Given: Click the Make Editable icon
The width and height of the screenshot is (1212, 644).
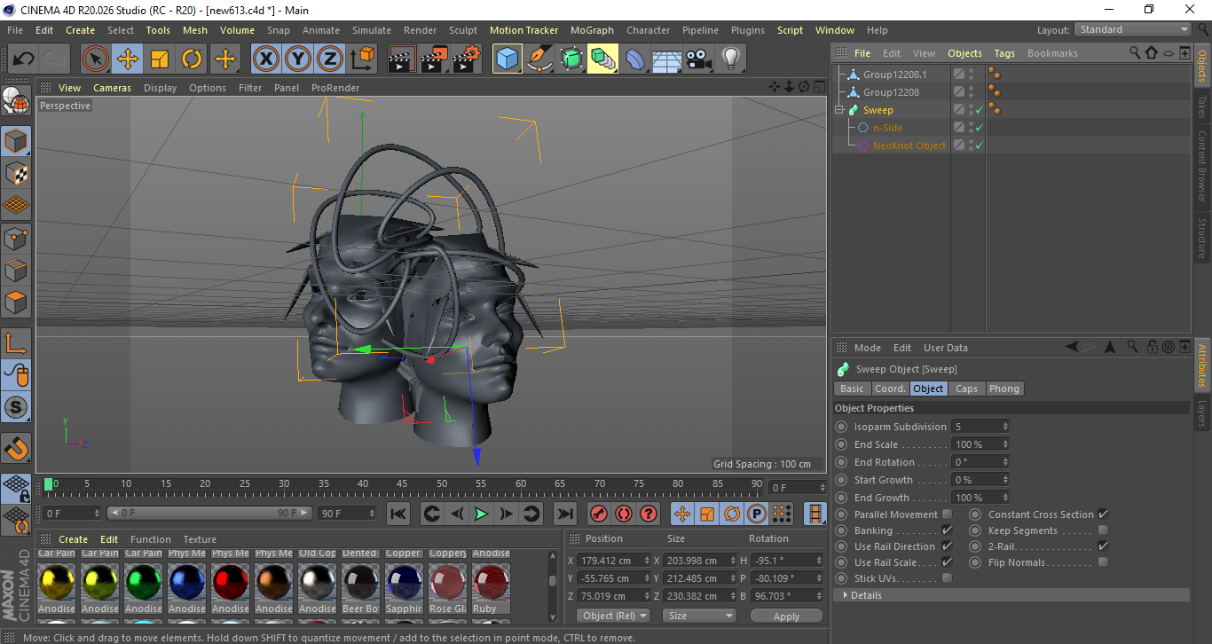Looking at the screenshot, I should click(16, 101).
